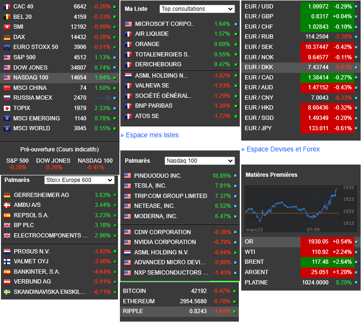363x323 pixels.
Task: Click the TOPIX 2.33% change value
Action: tap(103, 108)
